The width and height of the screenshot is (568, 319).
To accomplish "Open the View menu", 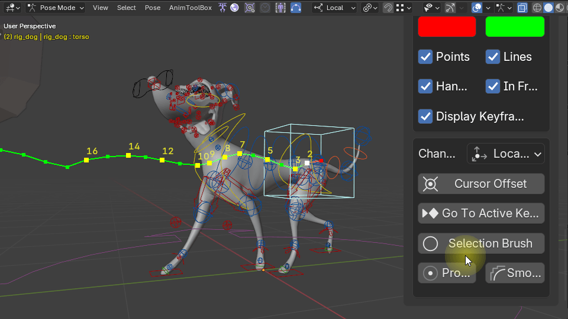I will (101, 8).
